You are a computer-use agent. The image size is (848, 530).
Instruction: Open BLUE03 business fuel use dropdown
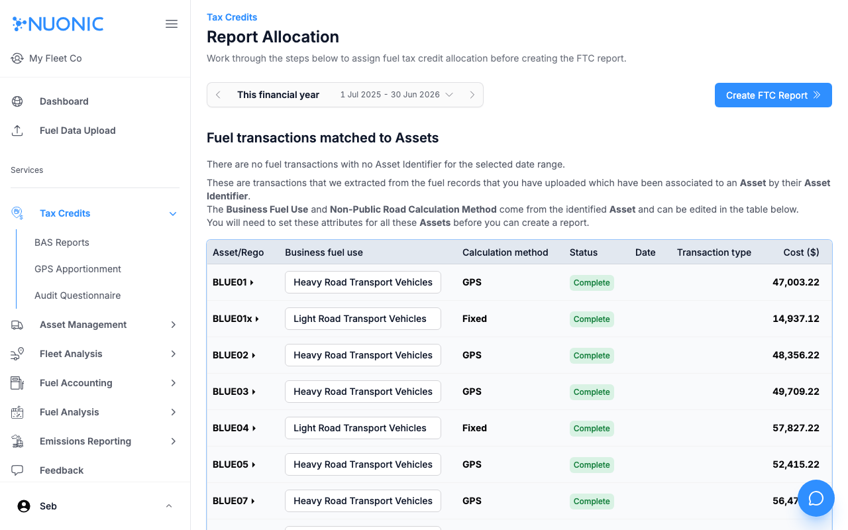pyautogui.click(x=363, y=392)
